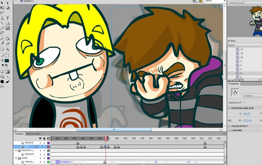This screenshot has height=165, width=262.
Task: Toggle visibility for all layers eye icon
Action: coord(40,138)
